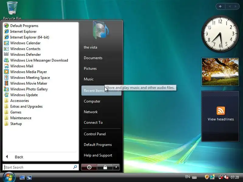The width and height of the screenshot is (243, 182).
Task: Launch Windows Movie Maker icon
Action: (x=6, y=83)
